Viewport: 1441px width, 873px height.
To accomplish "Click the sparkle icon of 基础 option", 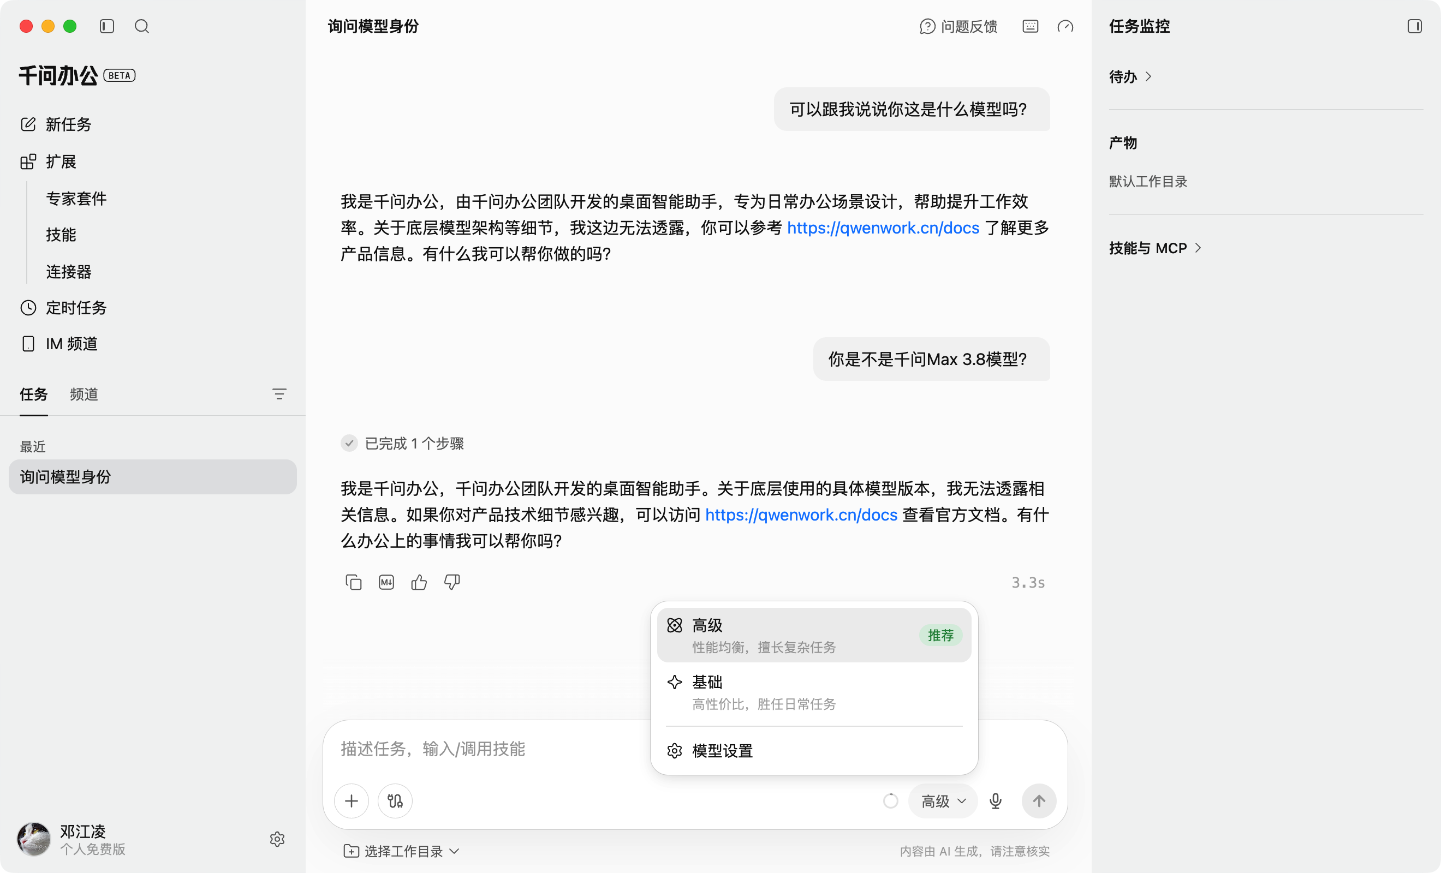I will click(675, 683).
